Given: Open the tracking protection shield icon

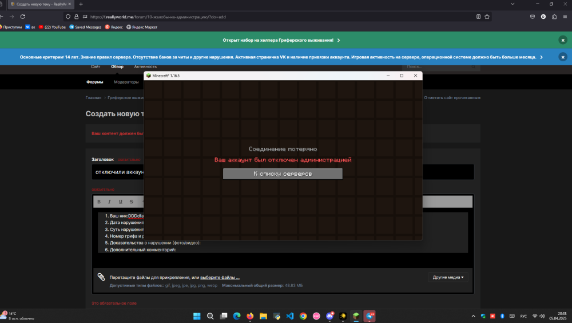Looking at the screenshot, I should click(68, 17).
